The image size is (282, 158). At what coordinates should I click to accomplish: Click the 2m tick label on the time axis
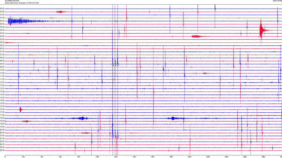tap(23, 157)
